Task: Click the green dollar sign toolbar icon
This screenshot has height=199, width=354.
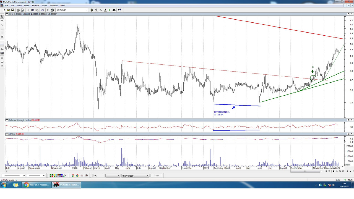Action: tap(110, 10)
